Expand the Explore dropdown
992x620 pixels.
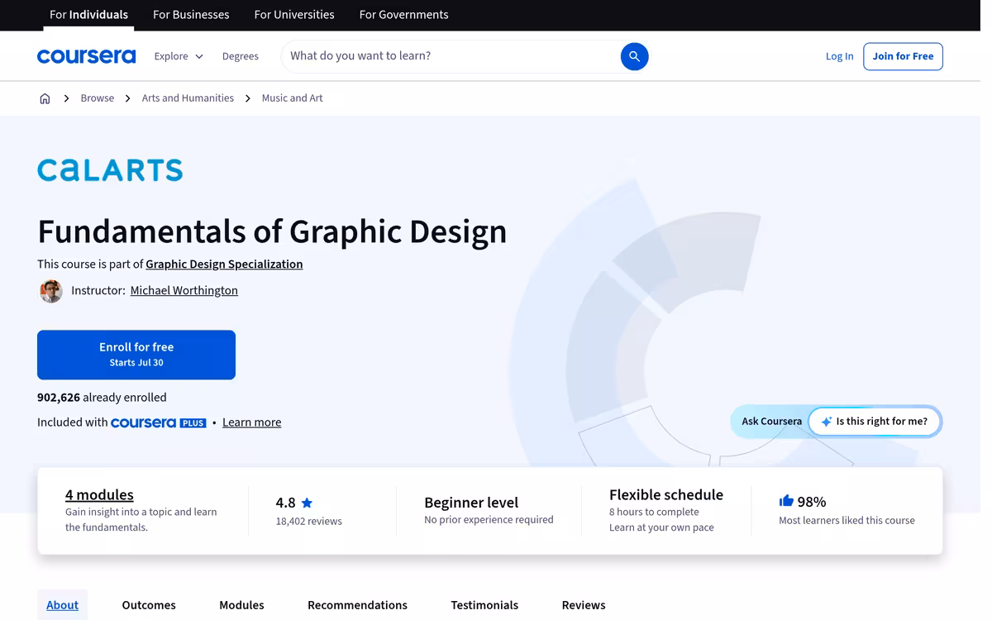coord(179,56)
